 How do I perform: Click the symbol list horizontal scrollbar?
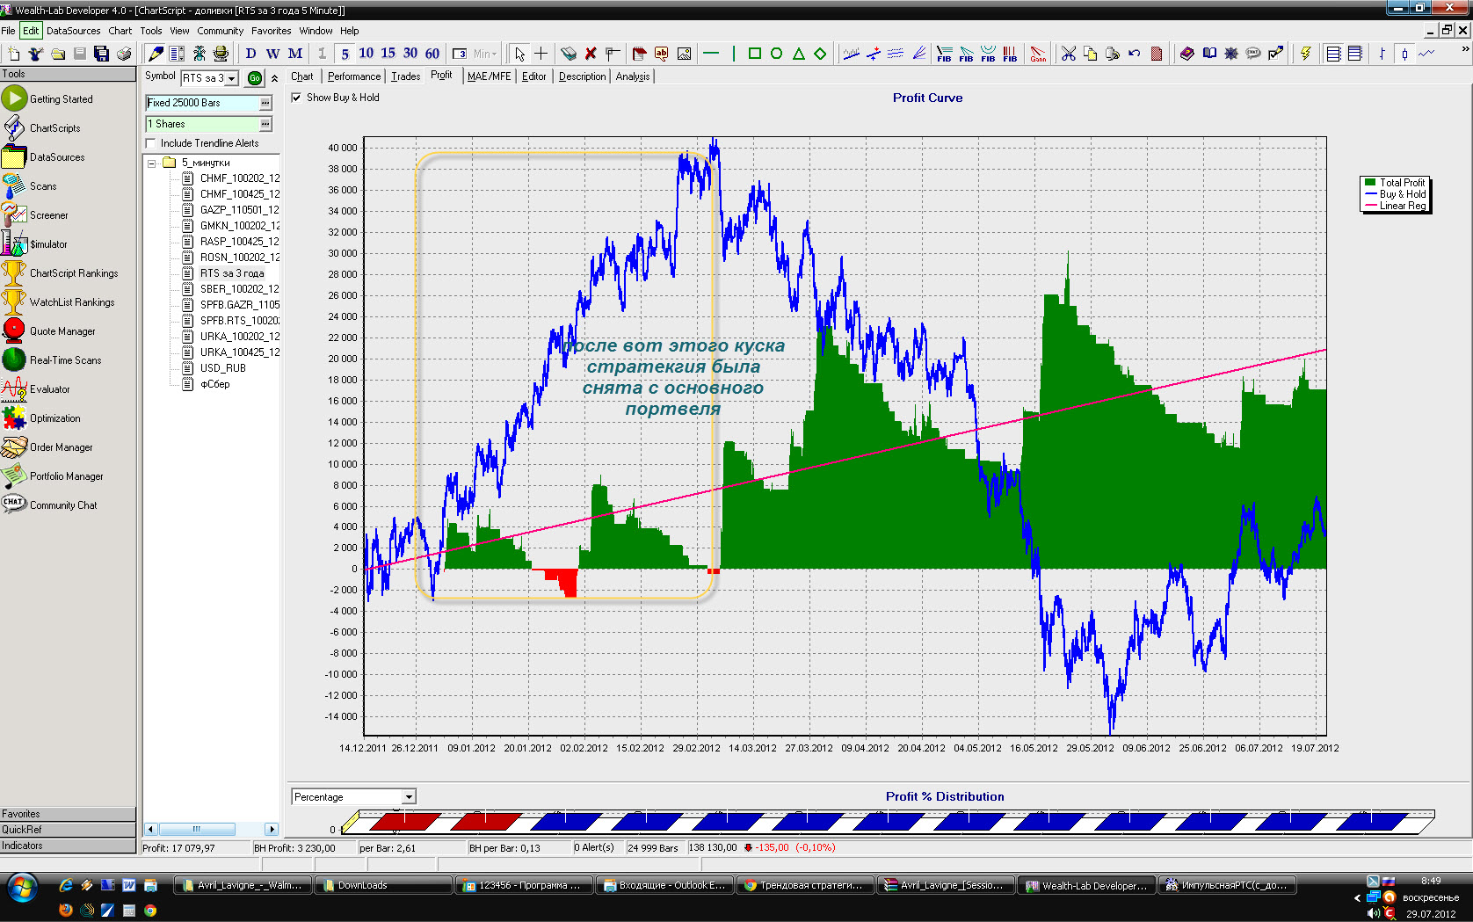point(211,829)
